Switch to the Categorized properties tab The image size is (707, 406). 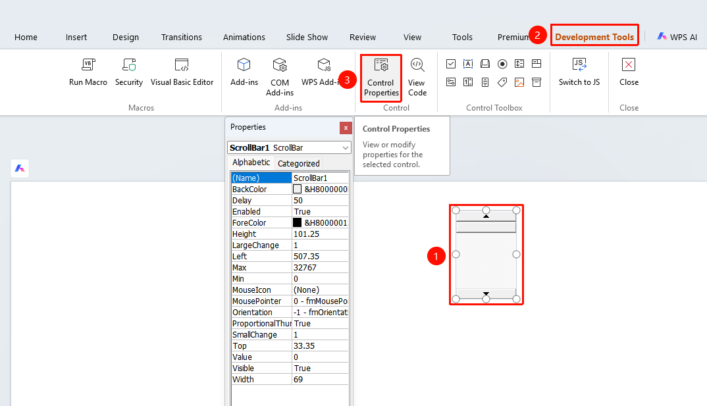click(x=298, y=163)
